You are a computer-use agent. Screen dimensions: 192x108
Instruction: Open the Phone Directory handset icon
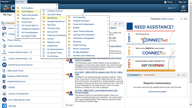(x=4, y=40)
